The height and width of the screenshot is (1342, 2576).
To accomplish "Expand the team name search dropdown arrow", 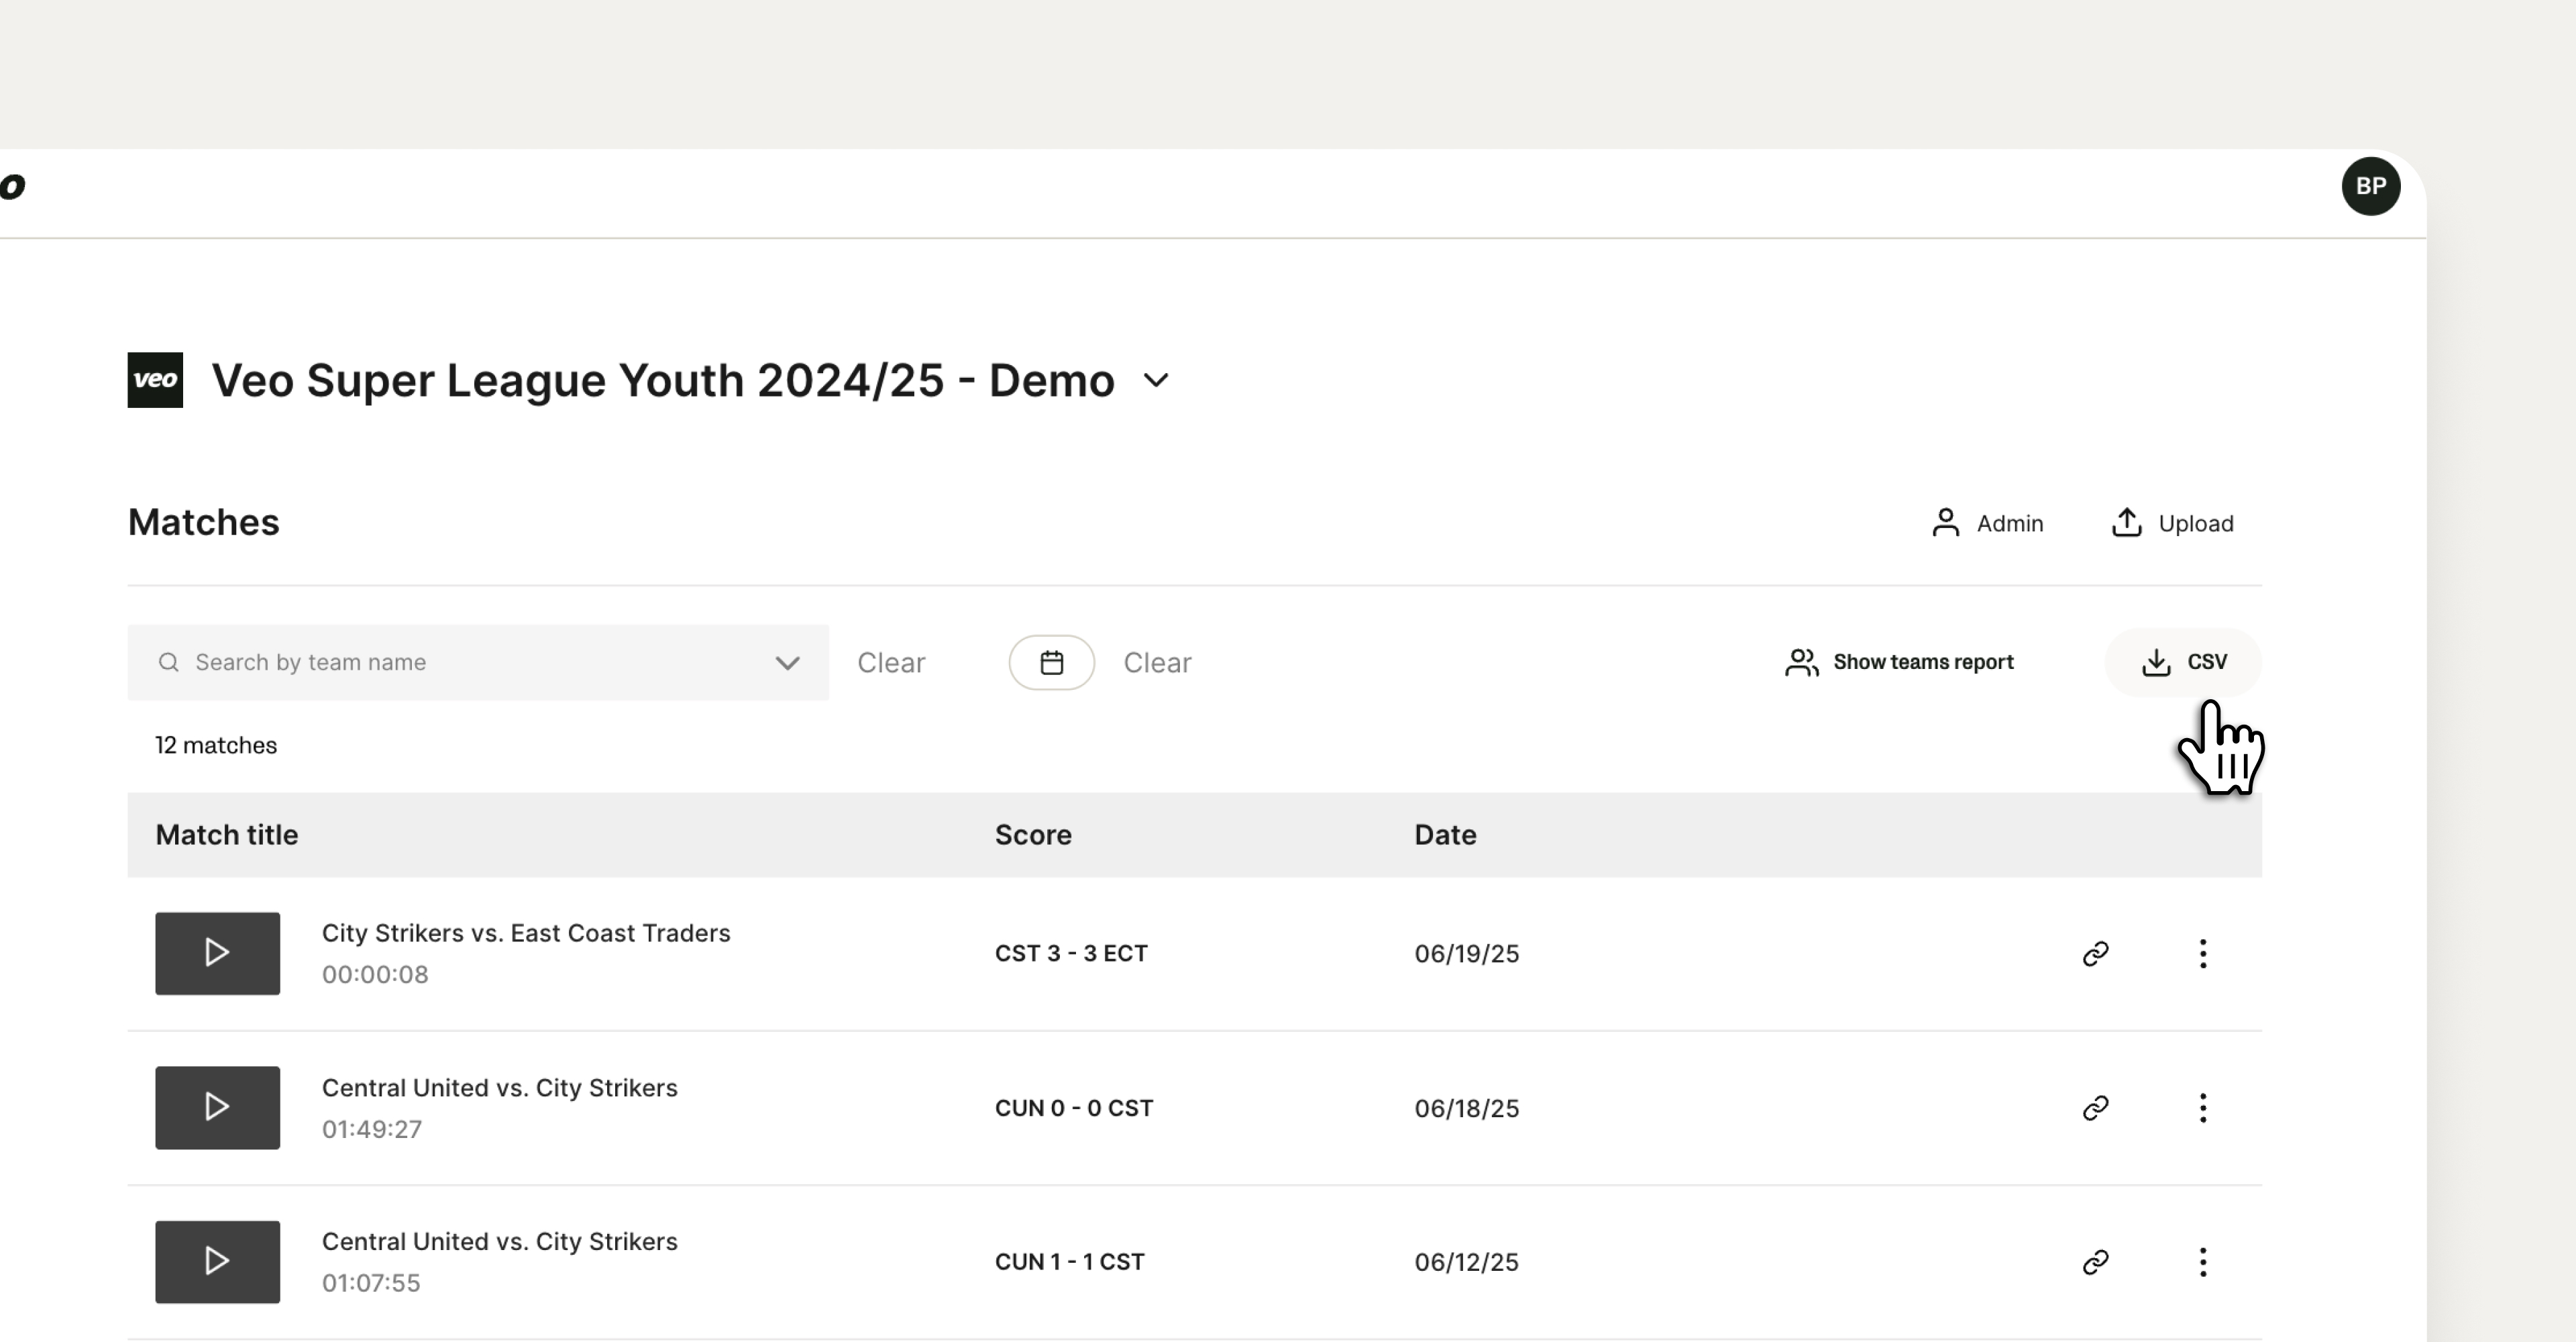I will (788, 662).
